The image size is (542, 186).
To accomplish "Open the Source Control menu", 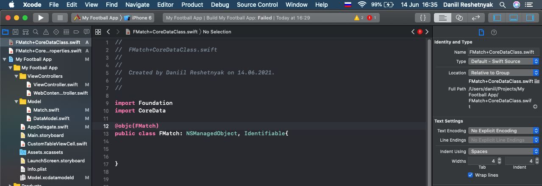I will 257,5.
